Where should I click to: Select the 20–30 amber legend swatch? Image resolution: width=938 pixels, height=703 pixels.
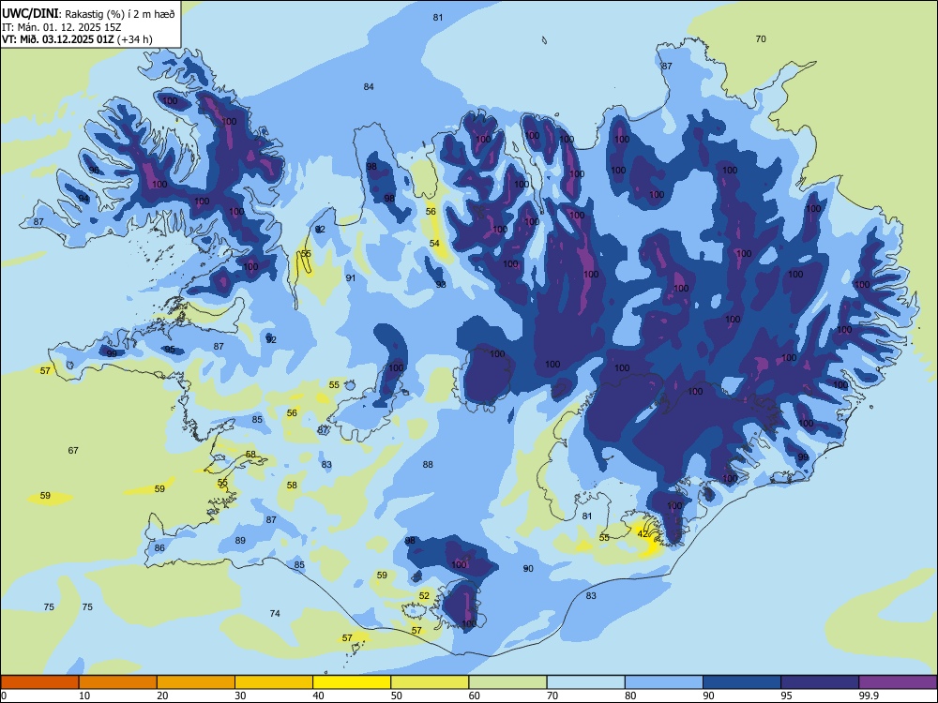pos(196,682)
